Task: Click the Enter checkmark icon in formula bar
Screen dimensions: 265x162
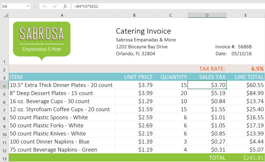Action: coord(55,6)
